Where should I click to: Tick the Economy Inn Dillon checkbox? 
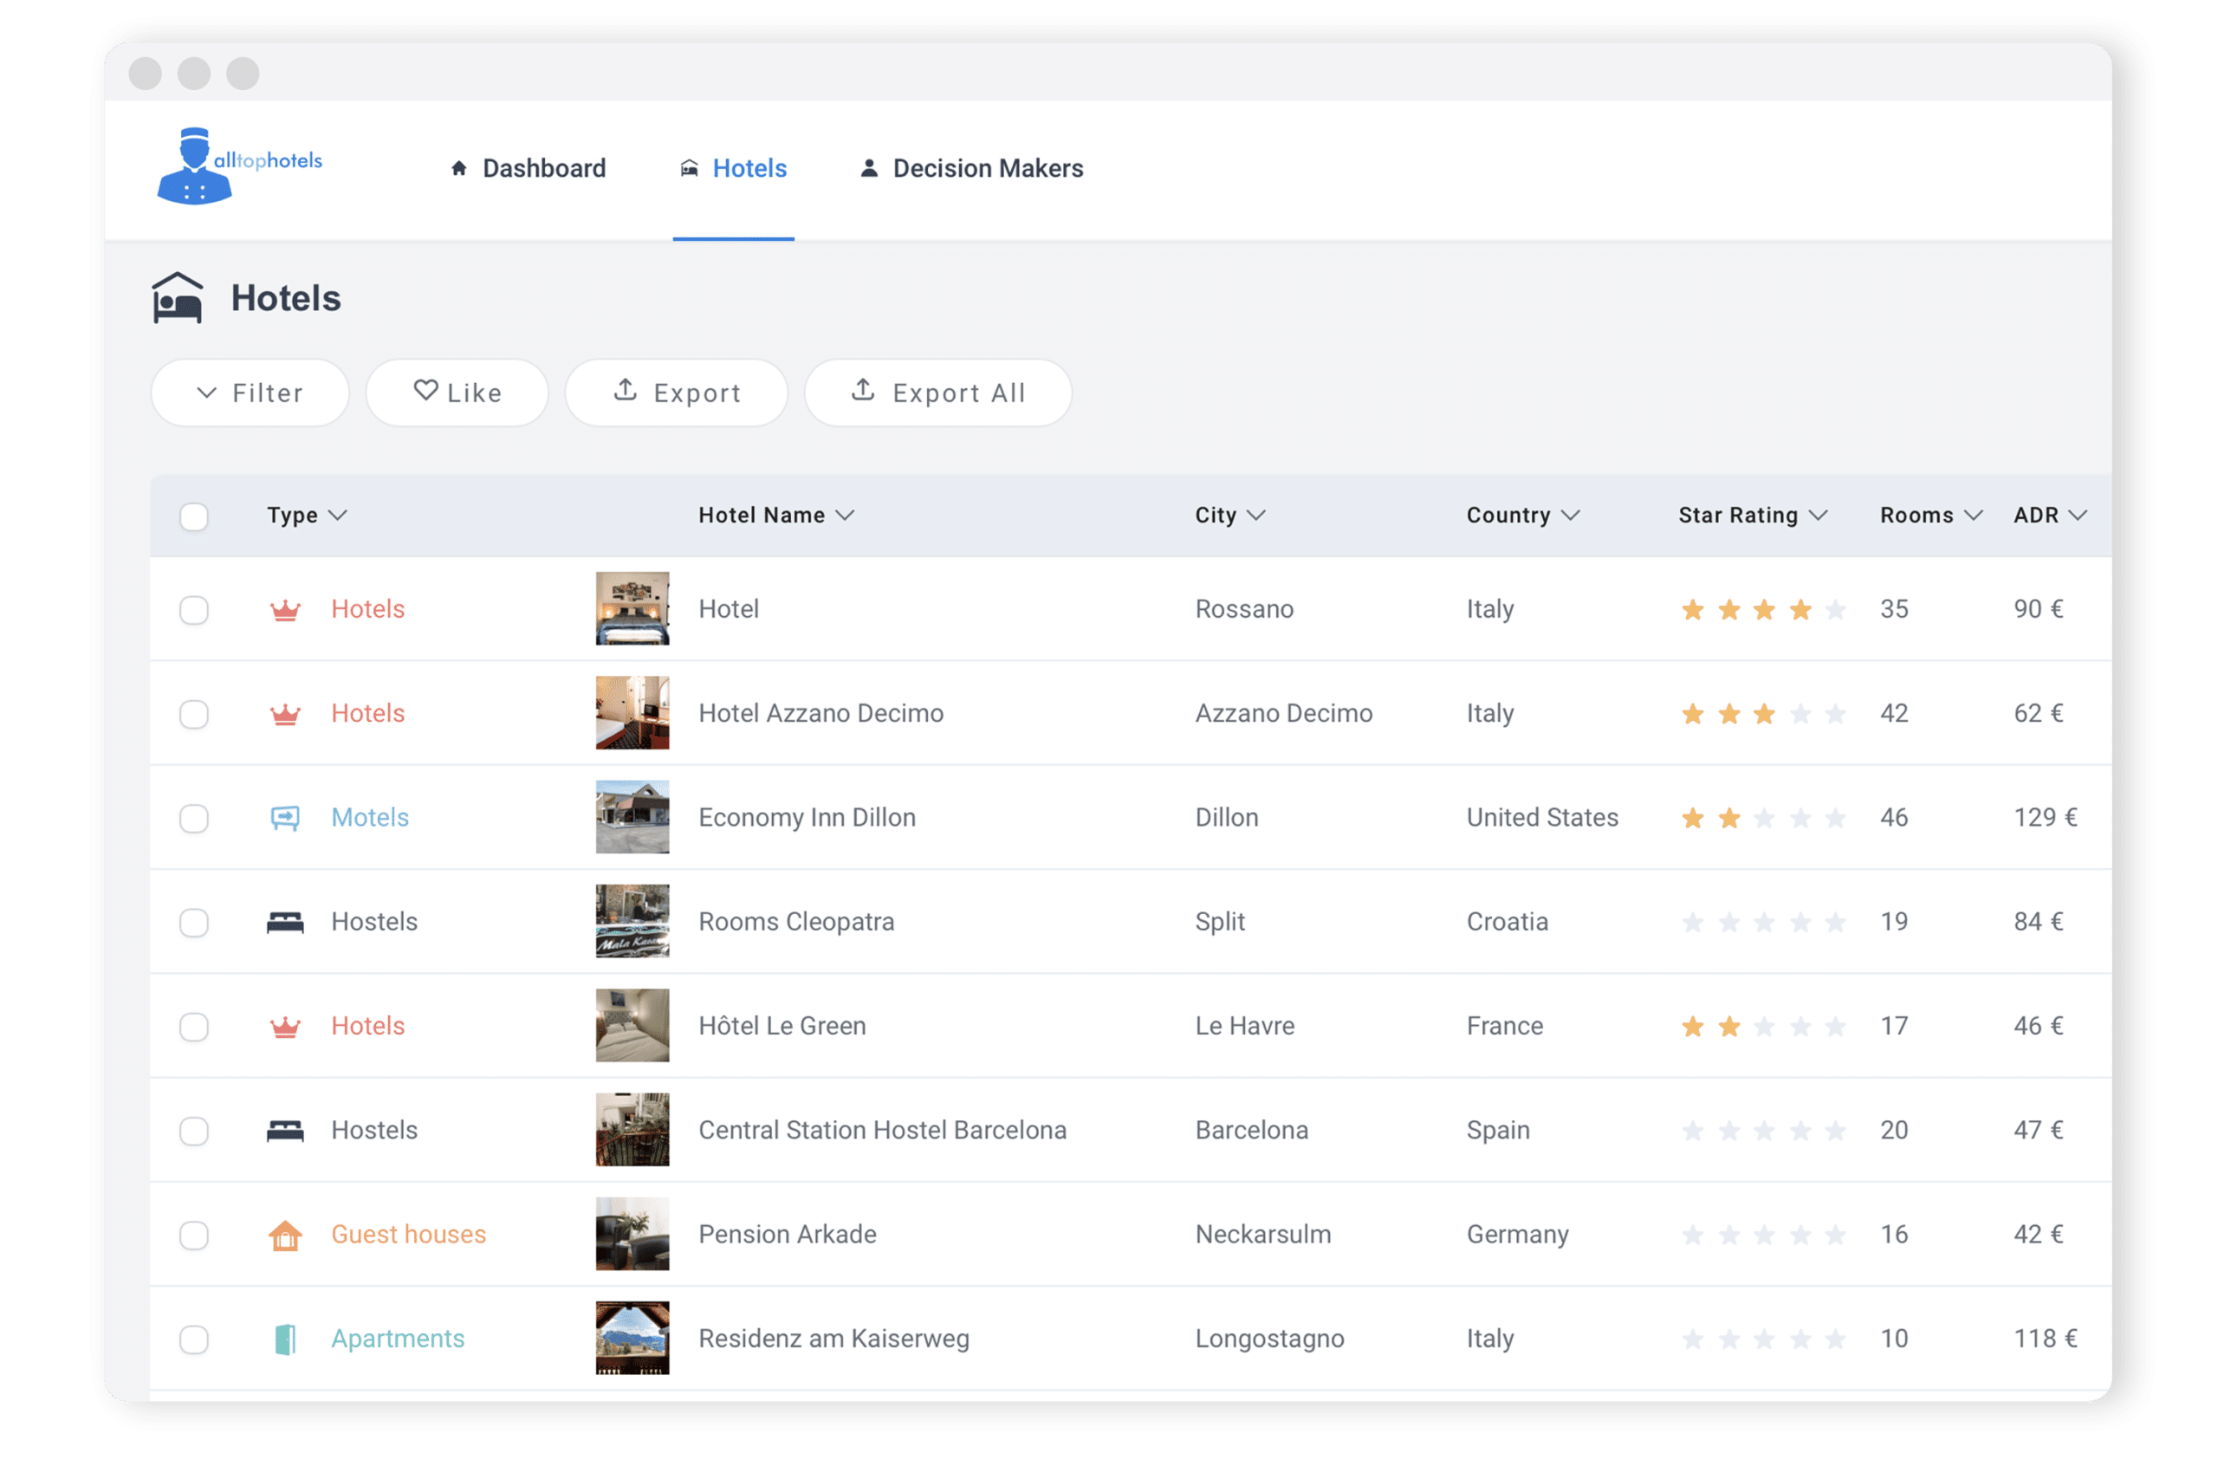pos(194,818)
